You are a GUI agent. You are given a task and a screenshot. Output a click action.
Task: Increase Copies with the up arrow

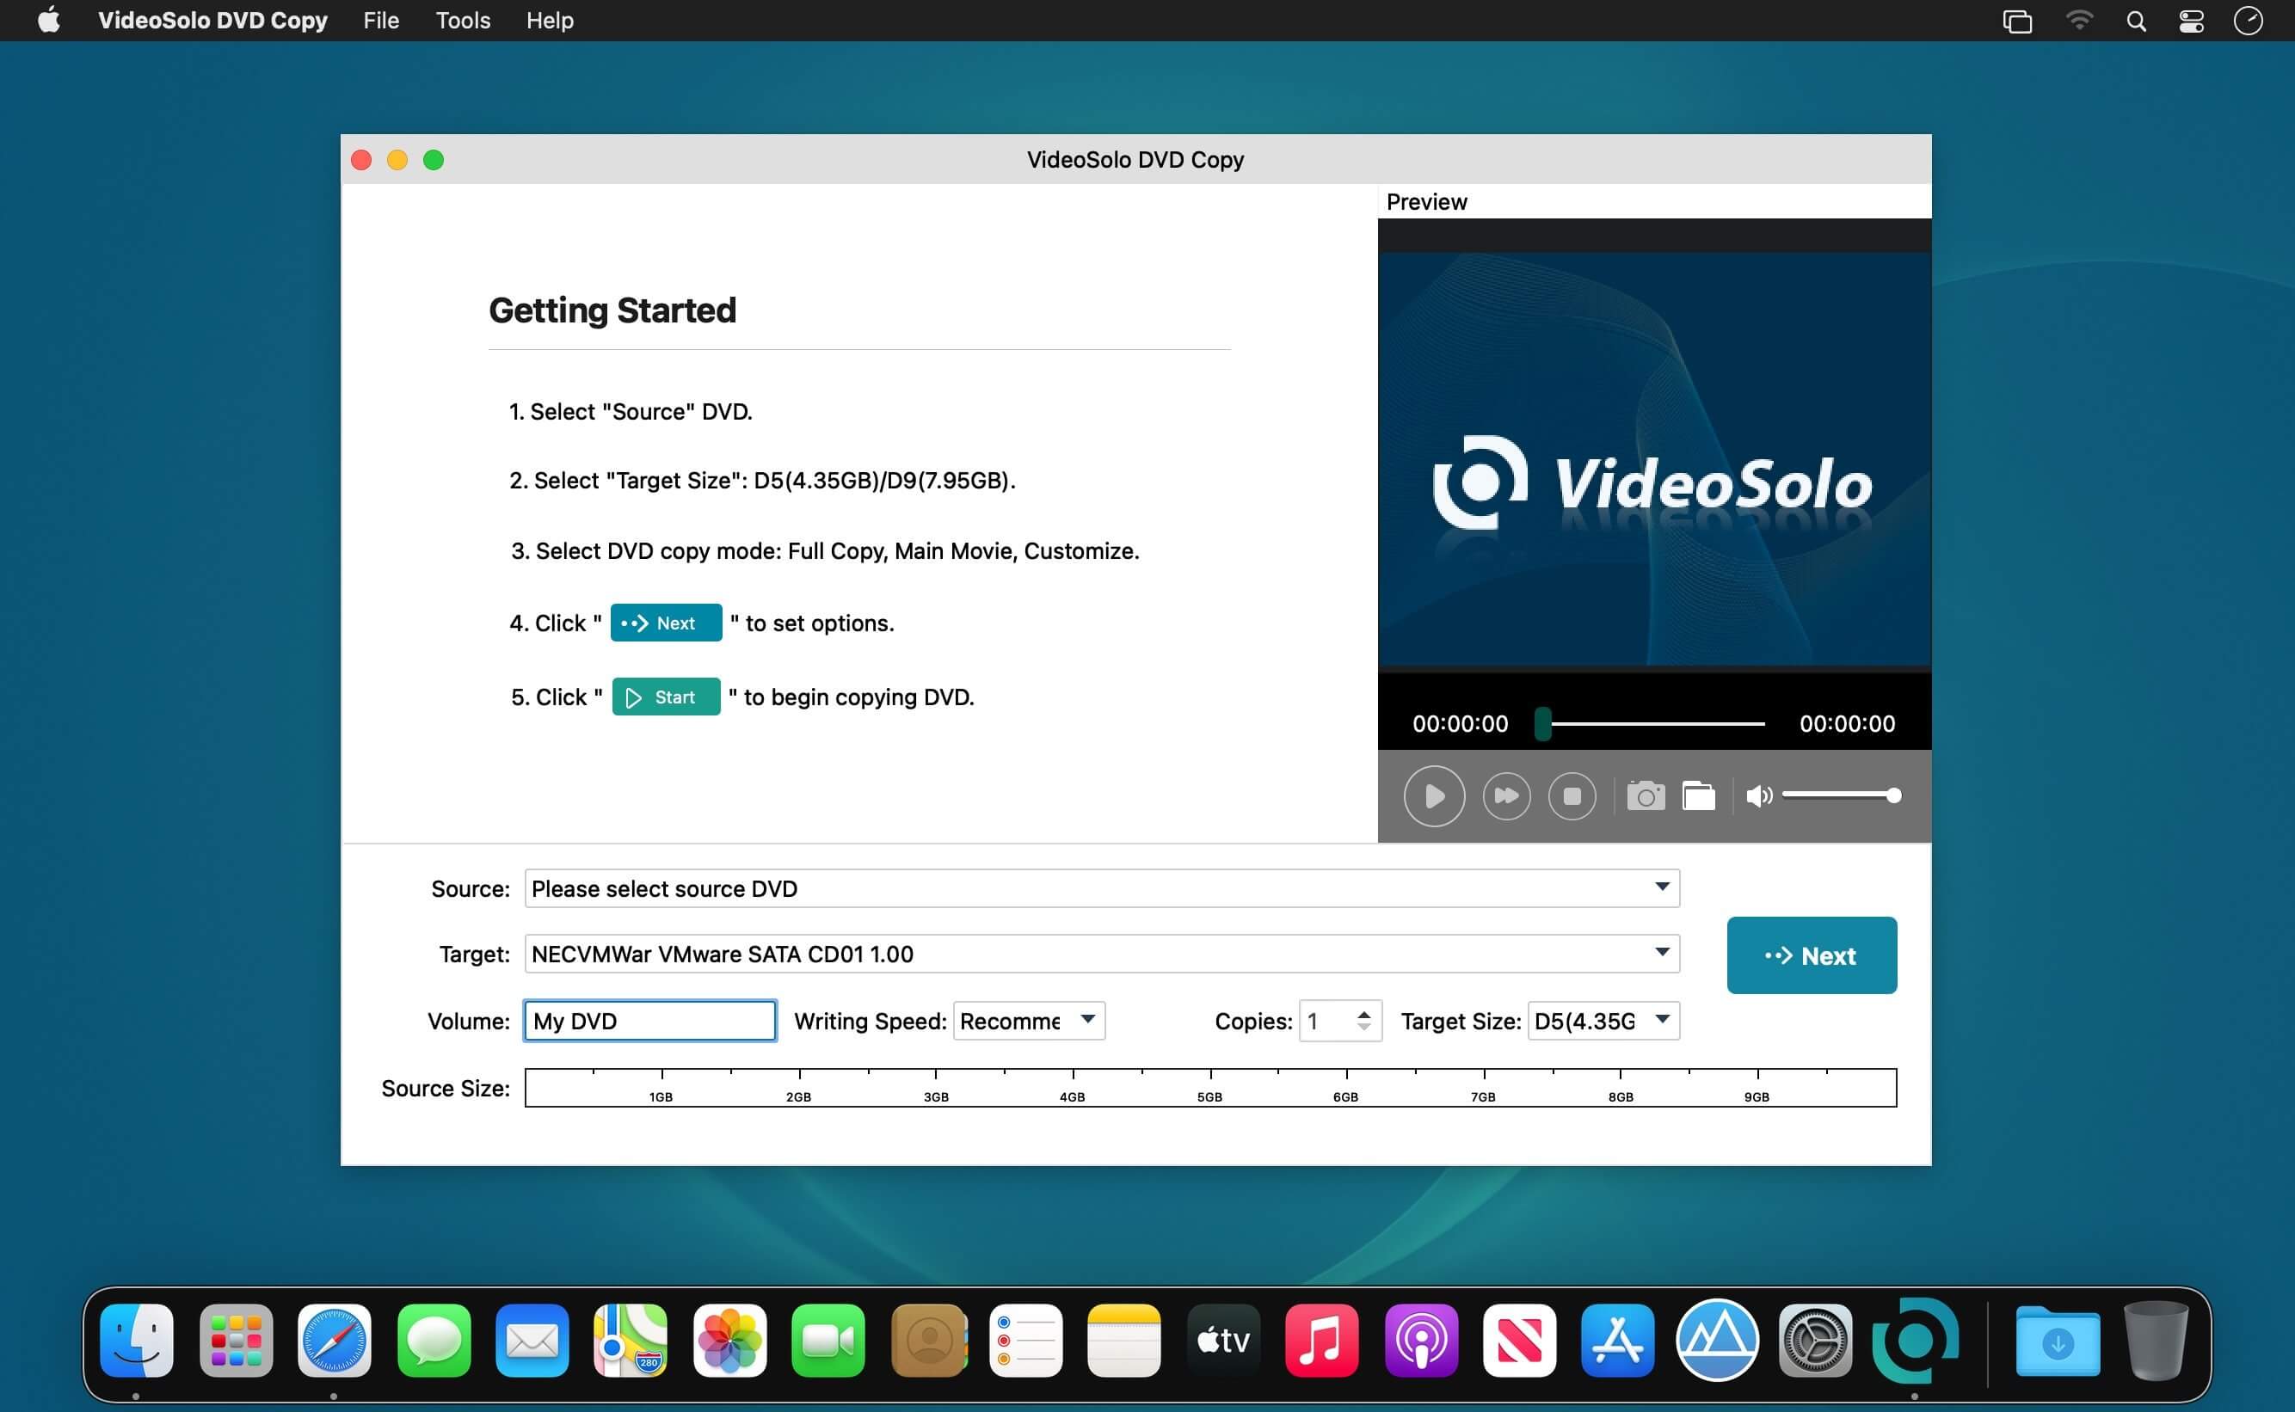(x=1363, y=1012)
